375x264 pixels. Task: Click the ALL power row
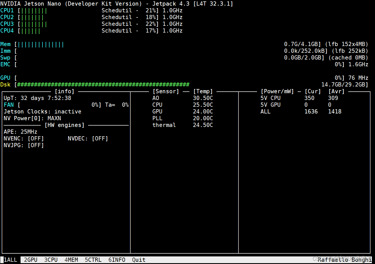pyautogui.click(x=301, y=111)
